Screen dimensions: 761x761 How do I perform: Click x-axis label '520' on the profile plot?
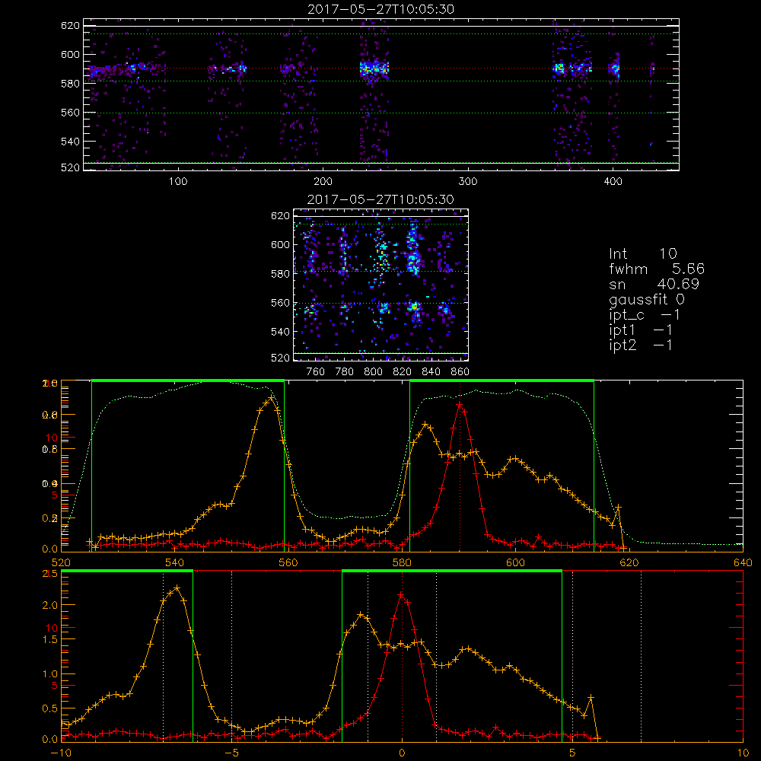61,562
